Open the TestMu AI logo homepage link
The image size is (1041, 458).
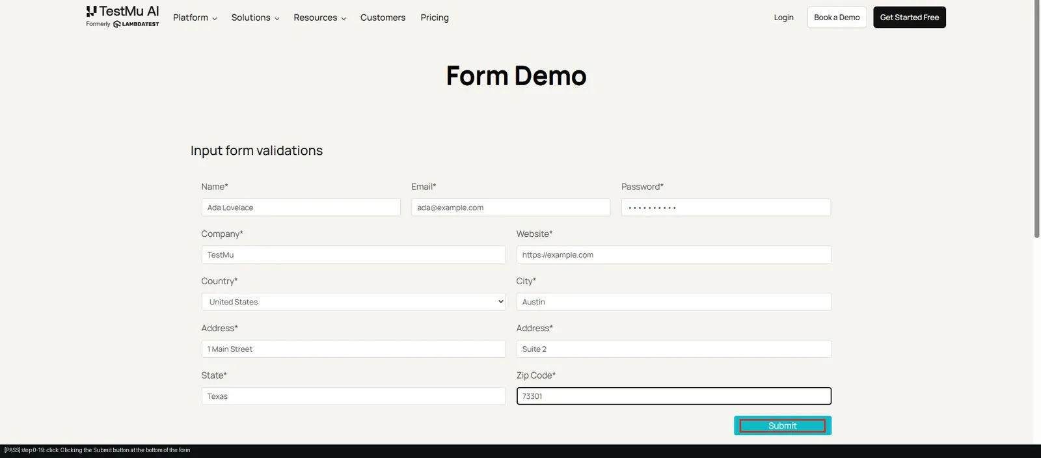tap(122, 17)
